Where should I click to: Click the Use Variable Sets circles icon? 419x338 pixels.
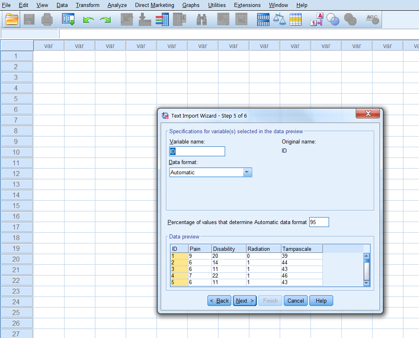[333, 20]
